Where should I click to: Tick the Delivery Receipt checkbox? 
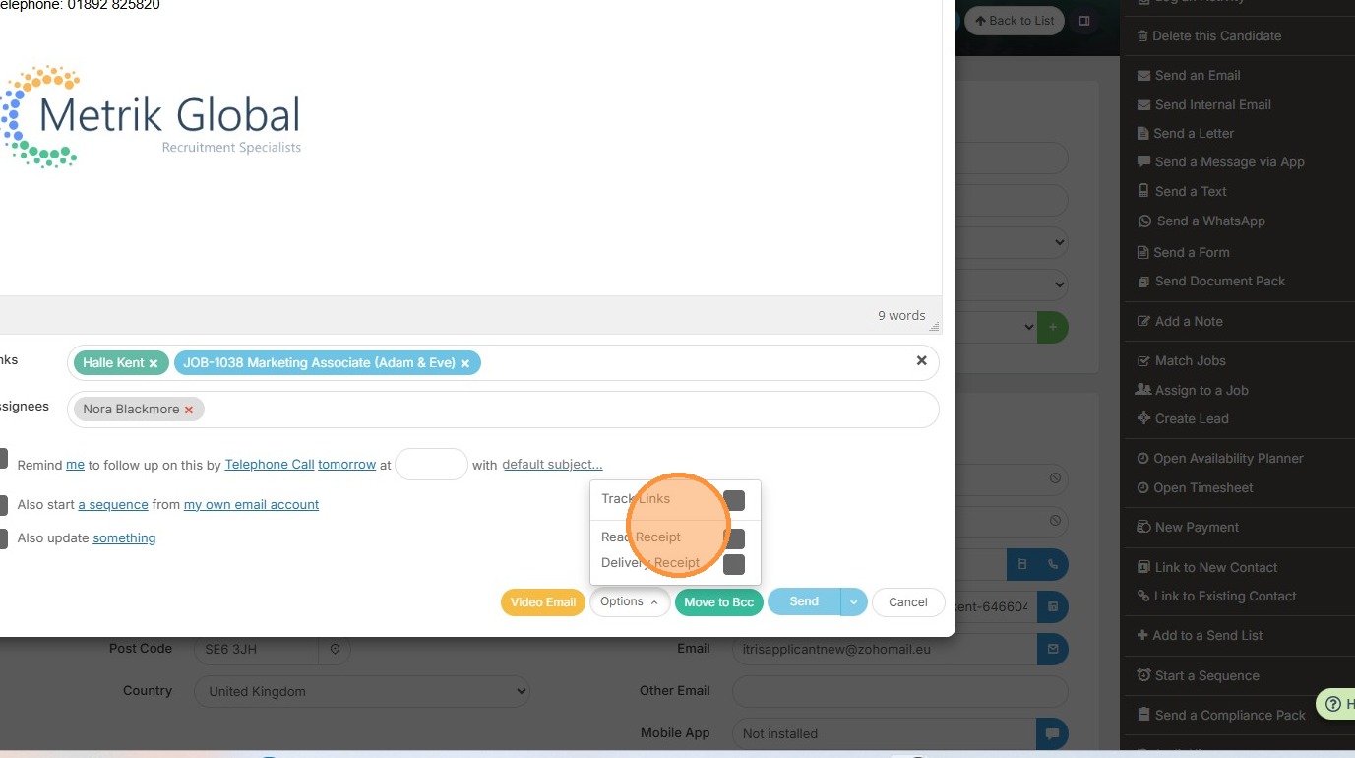[x=734, y=564]
